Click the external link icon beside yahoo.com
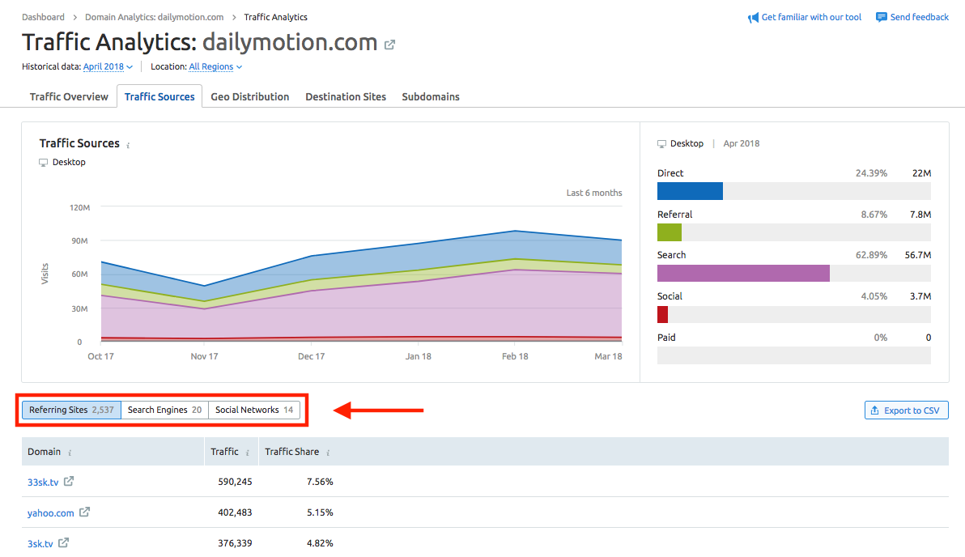This screenshot has height=557, width=965. point(85,512)
